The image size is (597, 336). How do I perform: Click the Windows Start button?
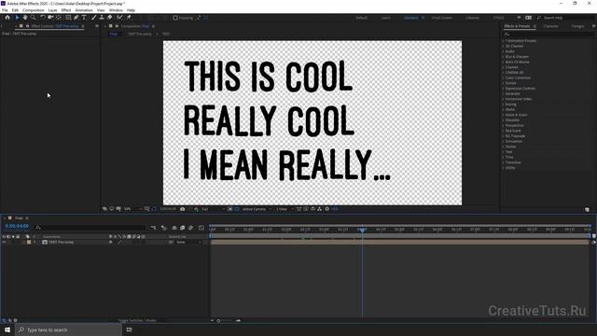[7, 329]
